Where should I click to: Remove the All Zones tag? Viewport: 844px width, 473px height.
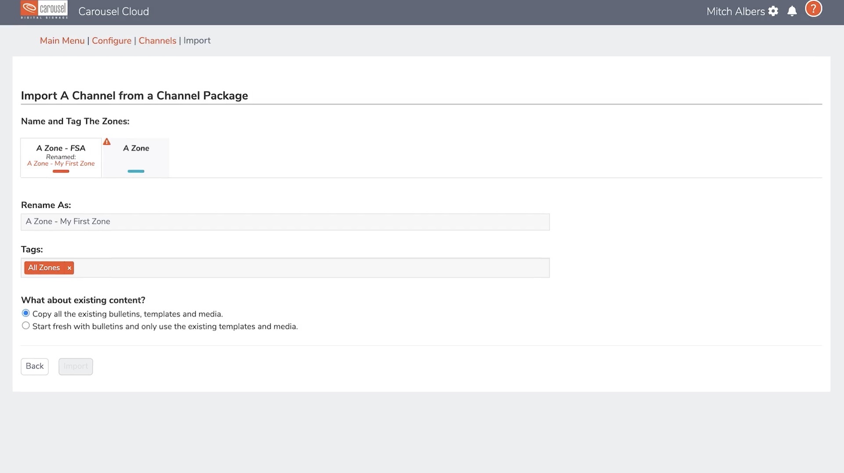click(x=70, y=268)
